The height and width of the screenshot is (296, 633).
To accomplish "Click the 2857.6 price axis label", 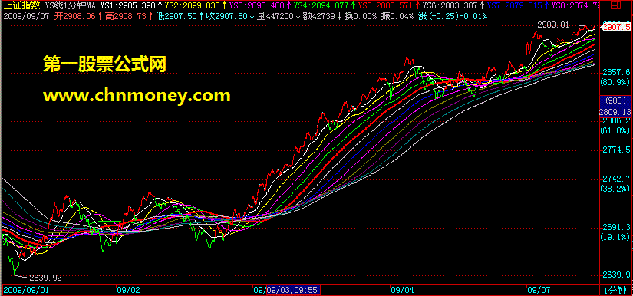I will tap(616, 72).
